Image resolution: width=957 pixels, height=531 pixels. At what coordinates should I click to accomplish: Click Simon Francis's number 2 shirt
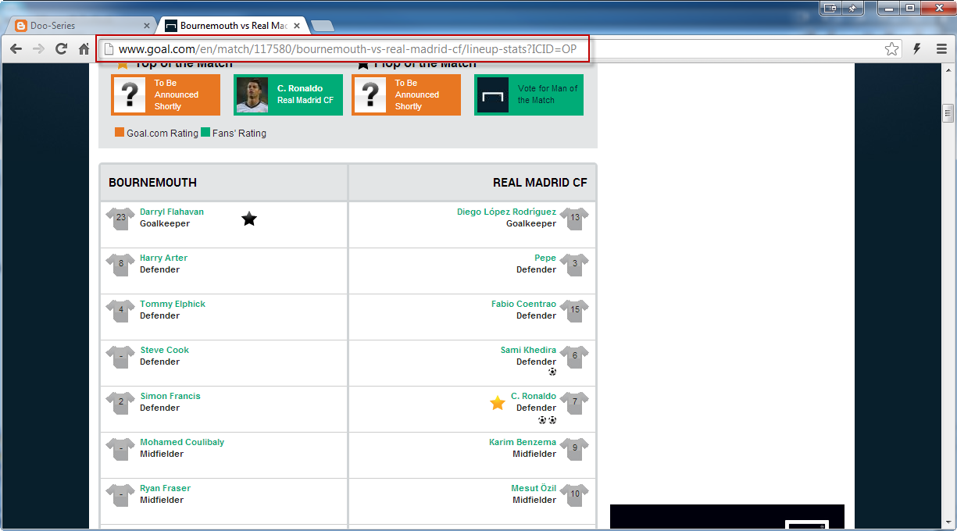120,403
